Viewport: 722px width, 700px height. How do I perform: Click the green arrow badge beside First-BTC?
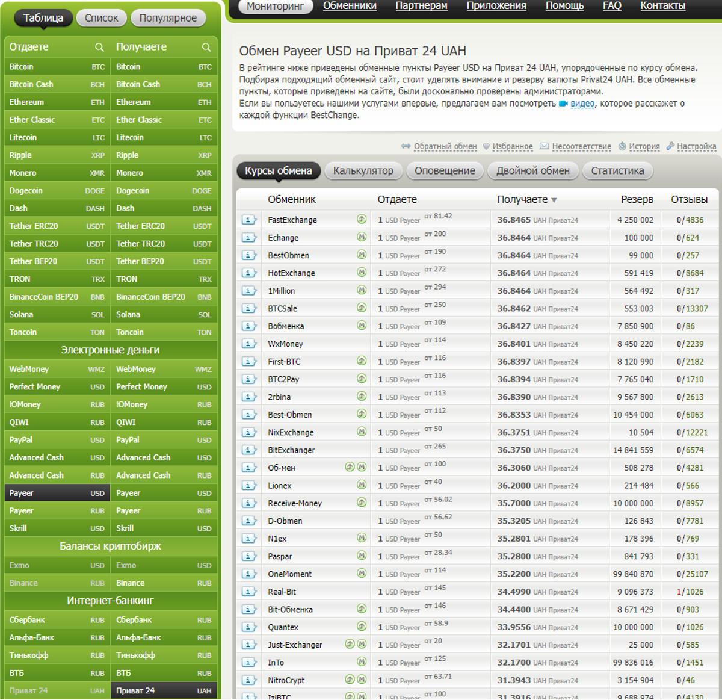362,361
